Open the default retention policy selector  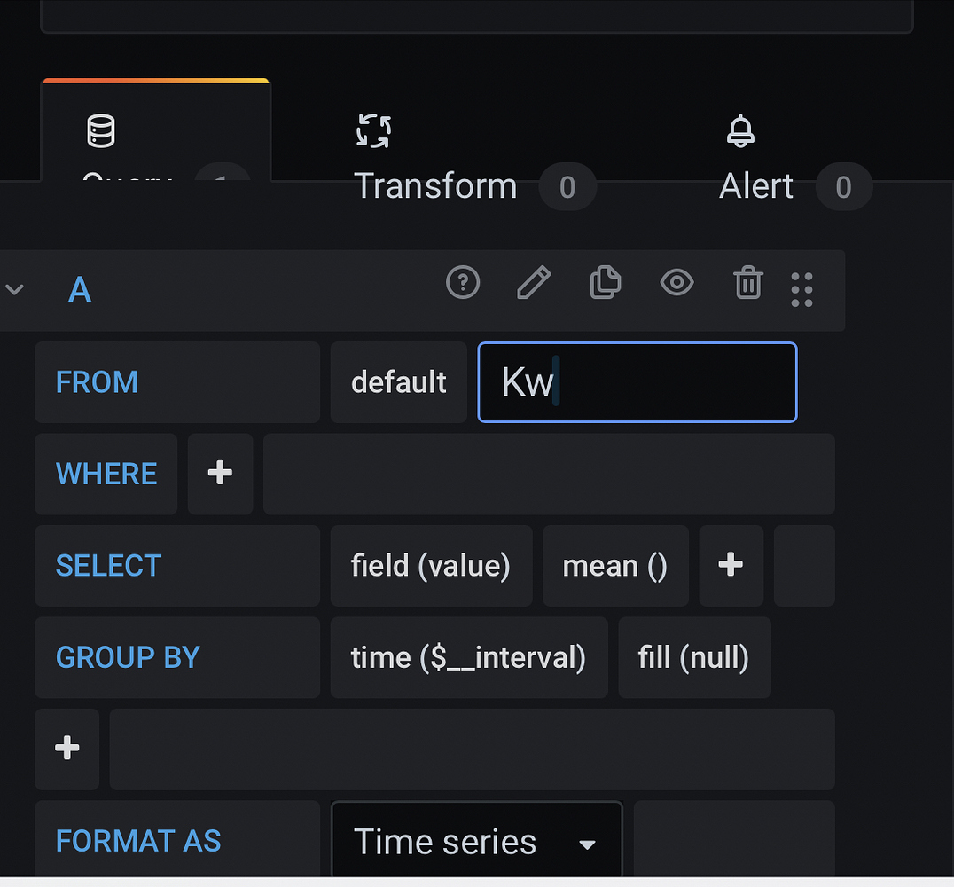tap(398, 382)
